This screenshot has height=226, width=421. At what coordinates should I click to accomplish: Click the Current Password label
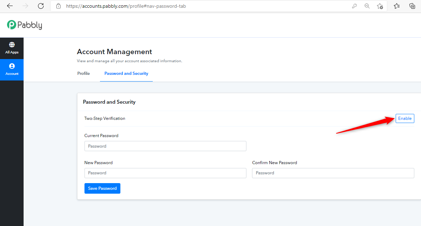tap(101, 136)
